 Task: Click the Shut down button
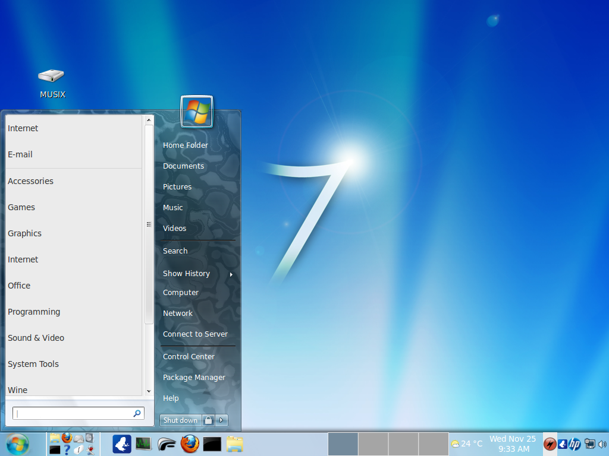181,420
